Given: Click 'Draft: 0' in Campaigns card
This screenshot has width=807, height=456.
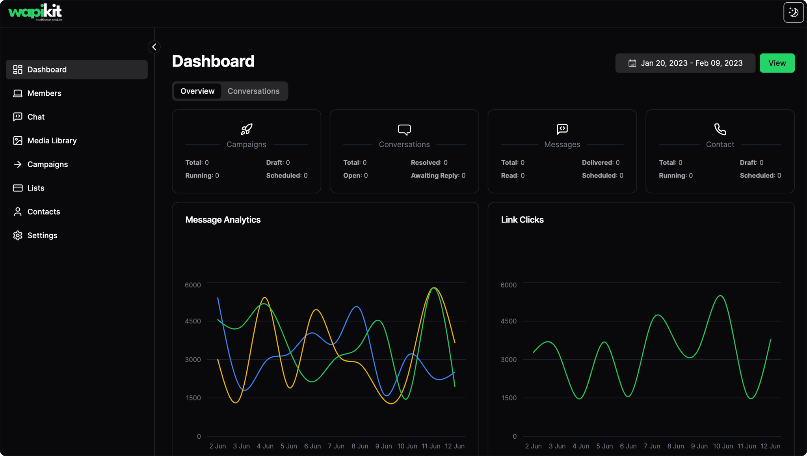Looking at the screenshot, I should tap(278, 163).
